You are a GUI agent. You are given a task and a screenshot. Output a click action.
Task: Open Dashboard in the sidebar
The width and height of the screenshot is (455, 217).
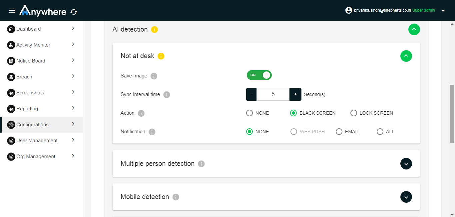[x=29, y=29]
